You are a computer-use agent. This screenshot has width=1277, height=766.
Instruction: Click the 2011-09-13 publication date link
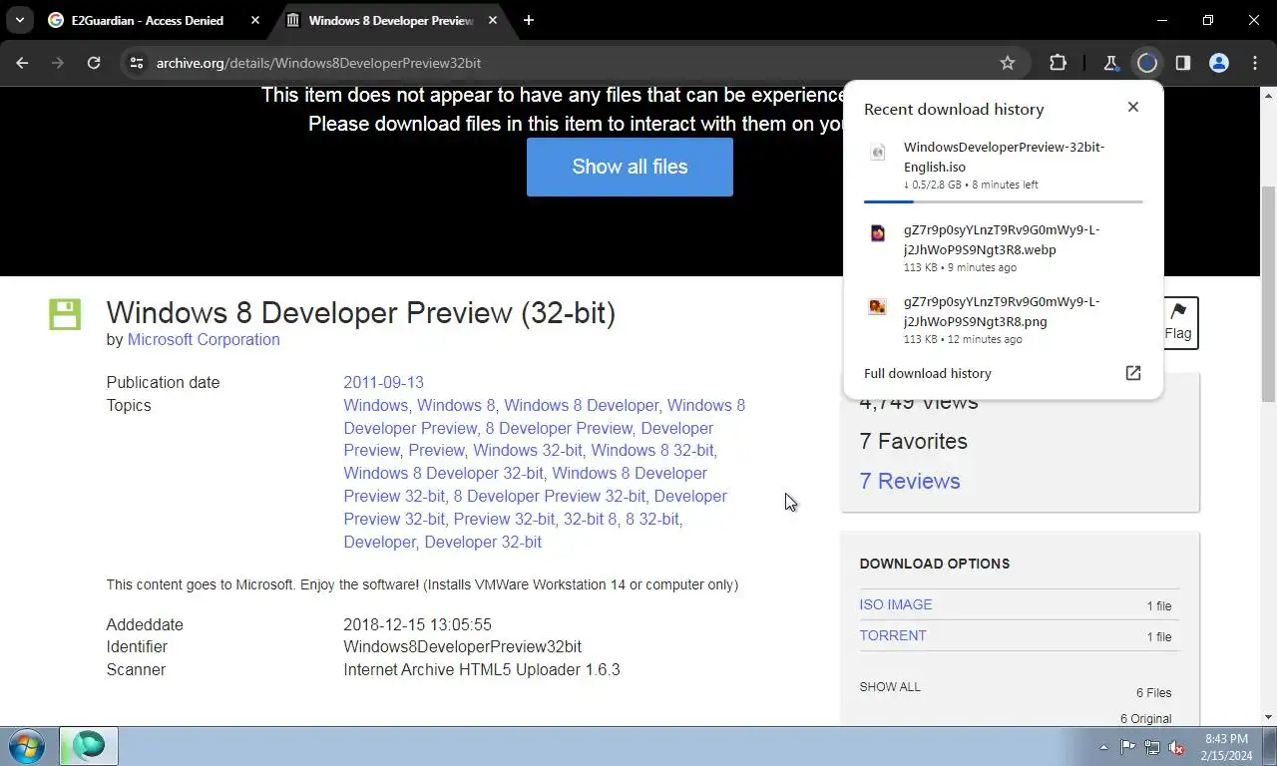pyautogui.click(x=384, y=382)
